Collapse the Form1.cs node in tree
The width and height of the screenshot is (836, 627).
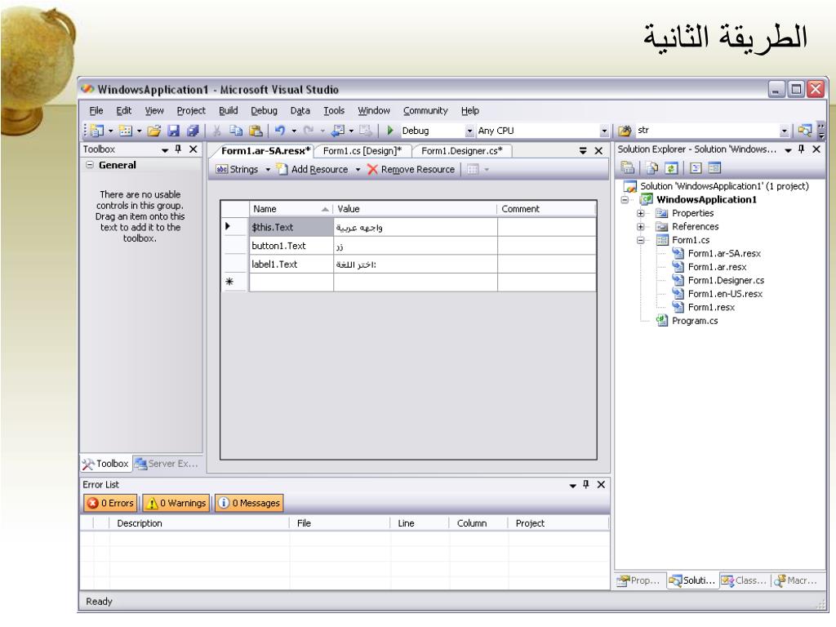pos(641,241)
